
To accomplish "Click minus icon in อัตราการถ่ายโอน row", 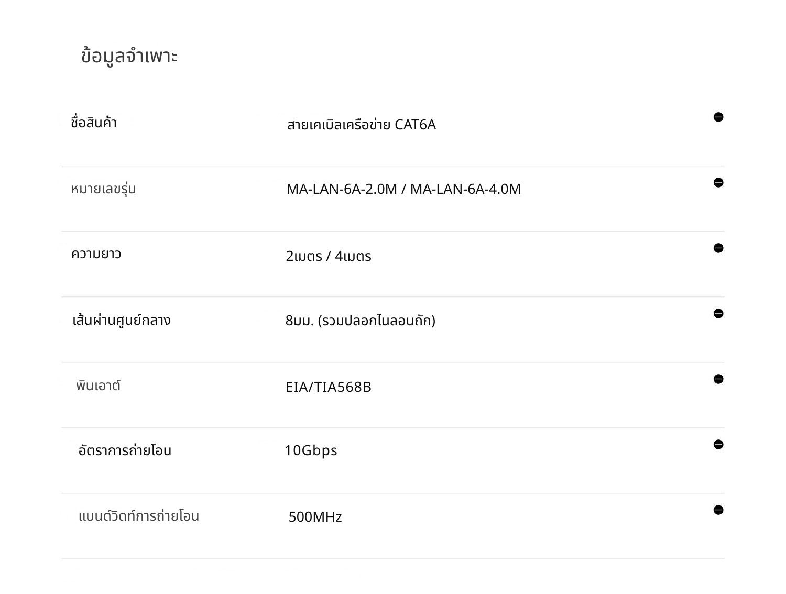I will [x=718, y=445].
